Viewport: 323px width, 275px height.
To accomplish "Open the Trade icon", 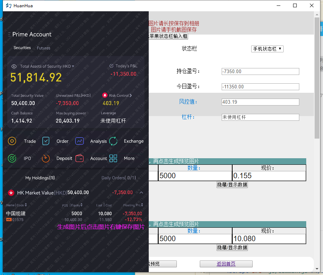I will pos(12,141).
